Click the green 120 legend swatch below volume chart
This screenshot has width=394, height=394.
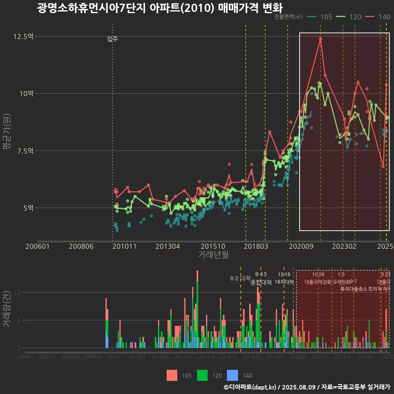tap(202, 376)
